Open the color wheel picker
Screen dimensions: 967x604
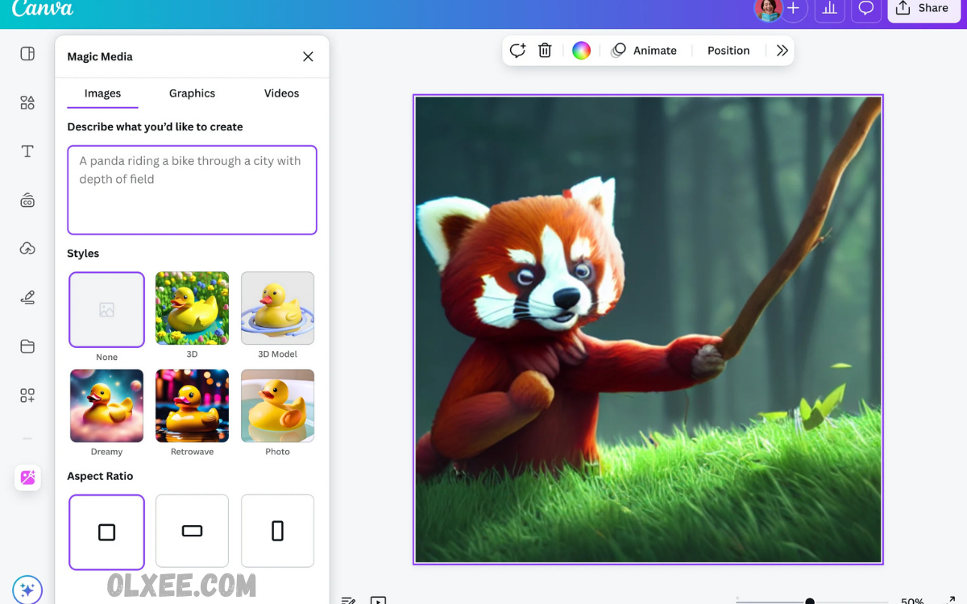coord(581,51)
